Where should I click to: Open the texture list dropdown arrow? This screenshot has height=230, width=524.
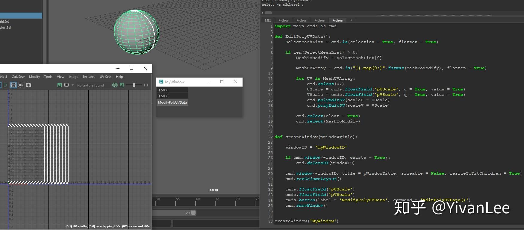[72, 85]
